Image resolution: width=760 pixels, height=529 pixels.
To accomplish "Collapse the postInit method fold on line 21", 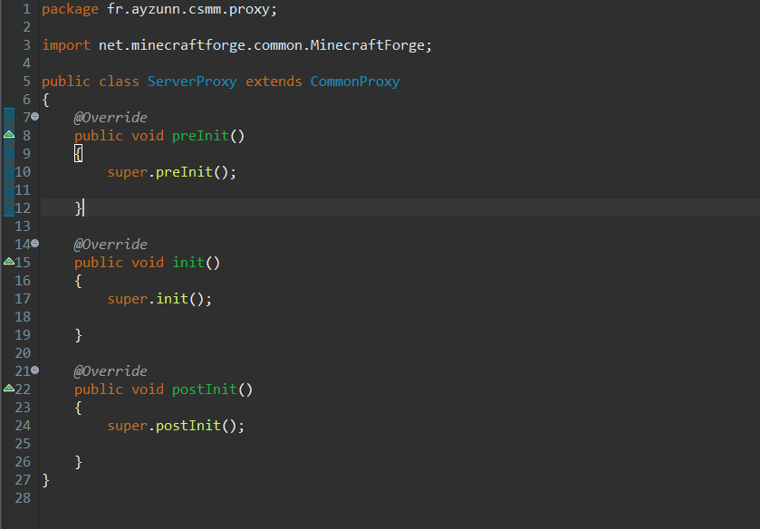I will point(35,370).
